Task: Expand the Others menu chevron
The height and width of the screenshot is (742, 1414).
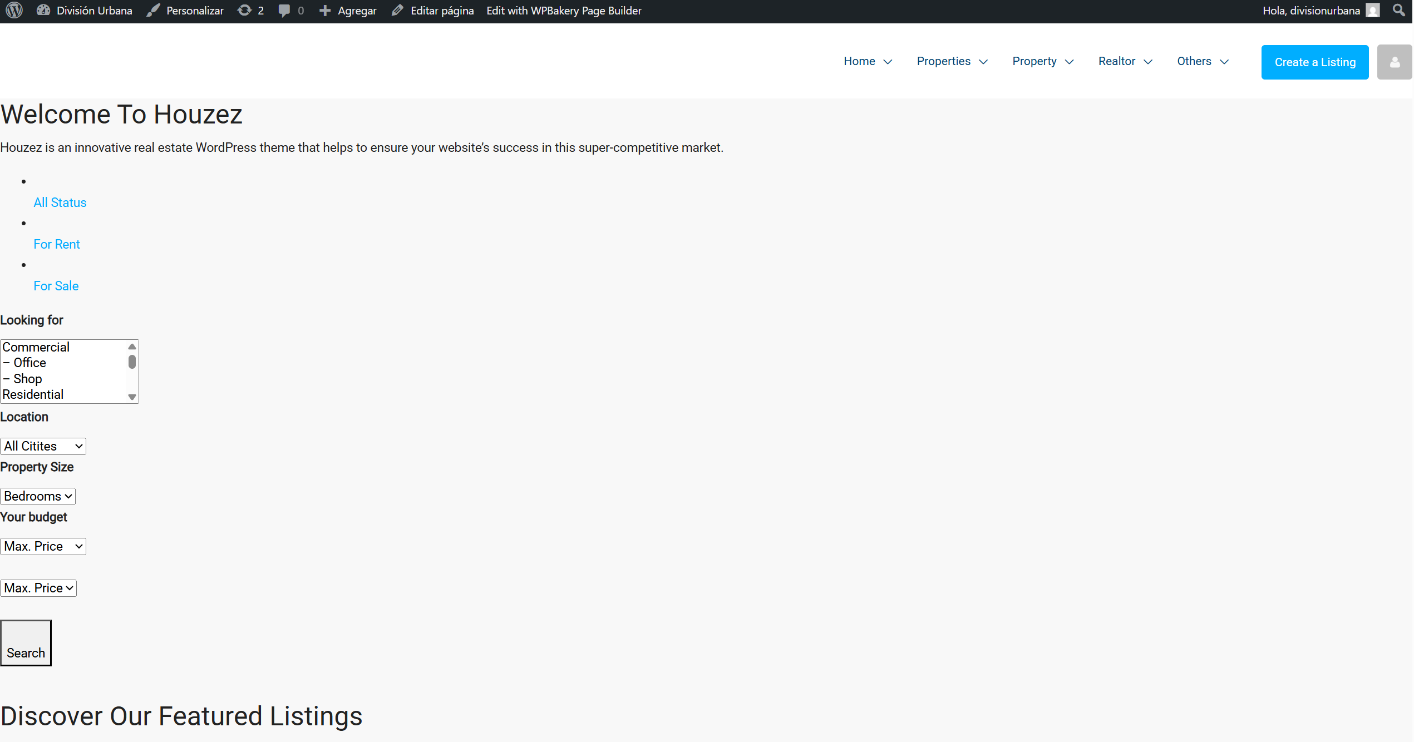Action: pos(1224,62)
